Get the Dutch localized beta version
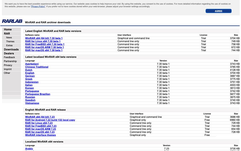 (x=29, y=70)
